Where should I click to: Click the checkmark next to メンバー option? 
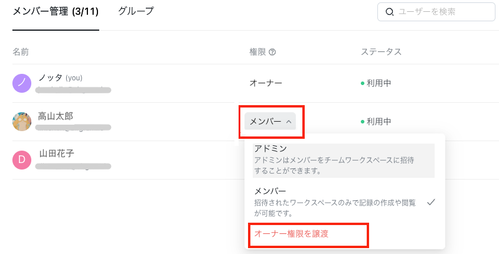431,202
